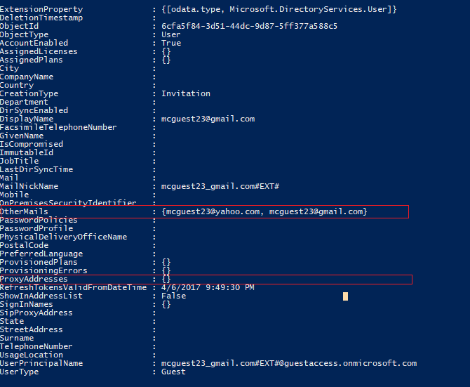The width and height of the screenshot is (470, 387).
Task: Click the CreationType Invitation value
Action: (x=186, y=93)
